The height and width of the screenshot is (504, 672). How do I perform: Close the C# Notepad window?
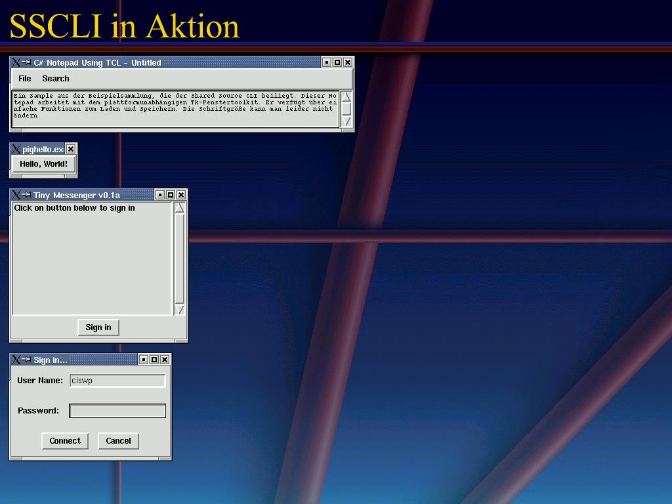click(348, 62)
